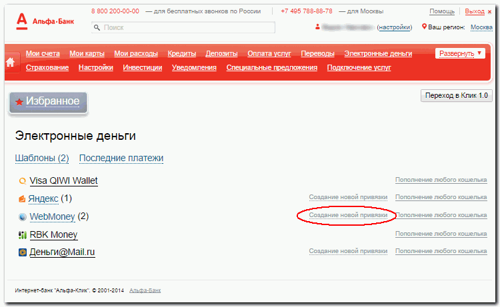500x307 pixels.
Task: Open the Деньги@Mail.ru link
Action: 62,252
